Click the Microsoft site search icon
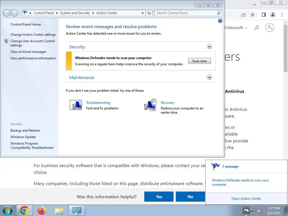Viewport: 288px width, 216px height. click(x=256, y=28)
